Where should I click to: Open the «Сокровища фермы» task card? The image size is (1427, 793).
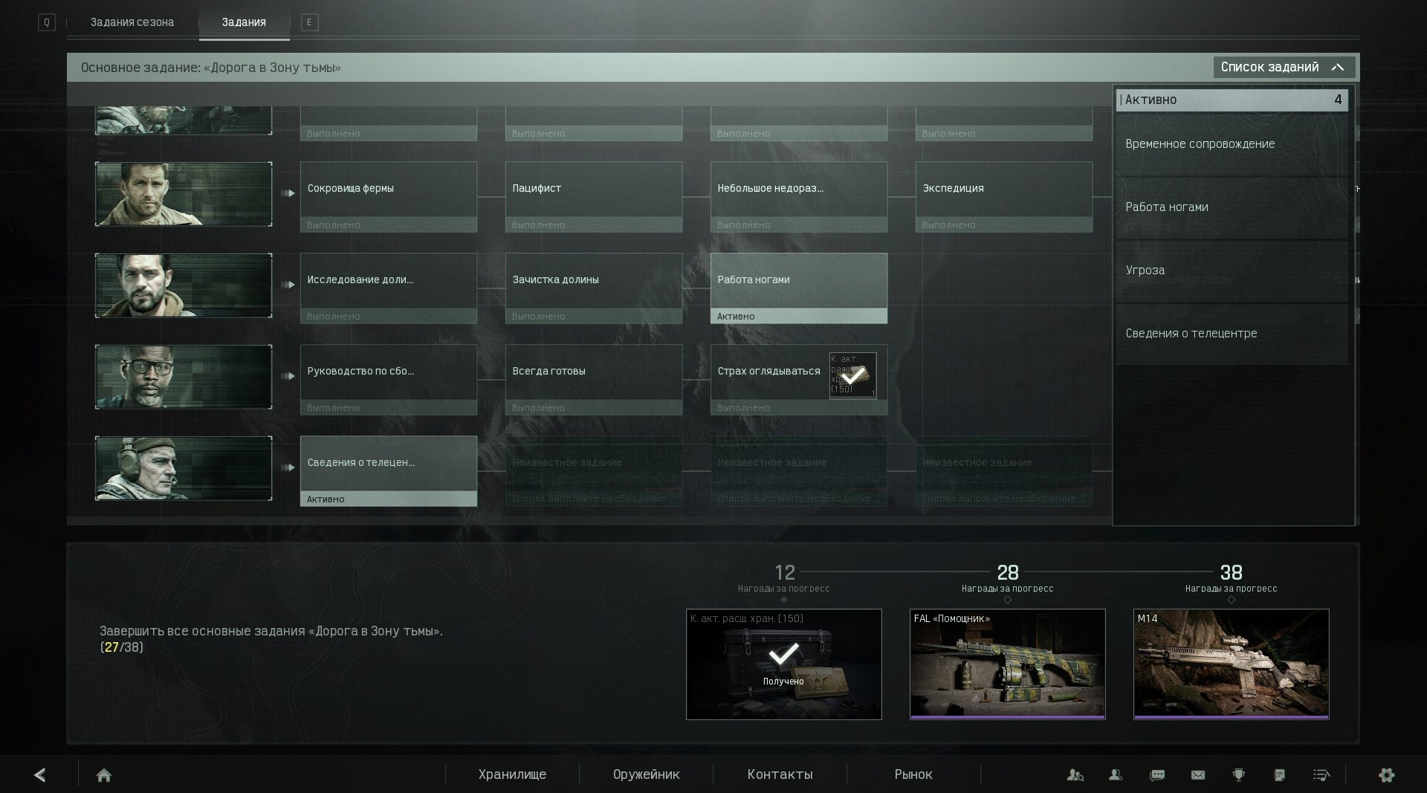[x=389, y=197]
